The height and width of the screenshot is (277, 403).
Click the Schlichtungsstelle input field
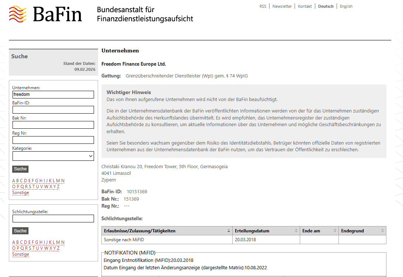click(53, 218)
